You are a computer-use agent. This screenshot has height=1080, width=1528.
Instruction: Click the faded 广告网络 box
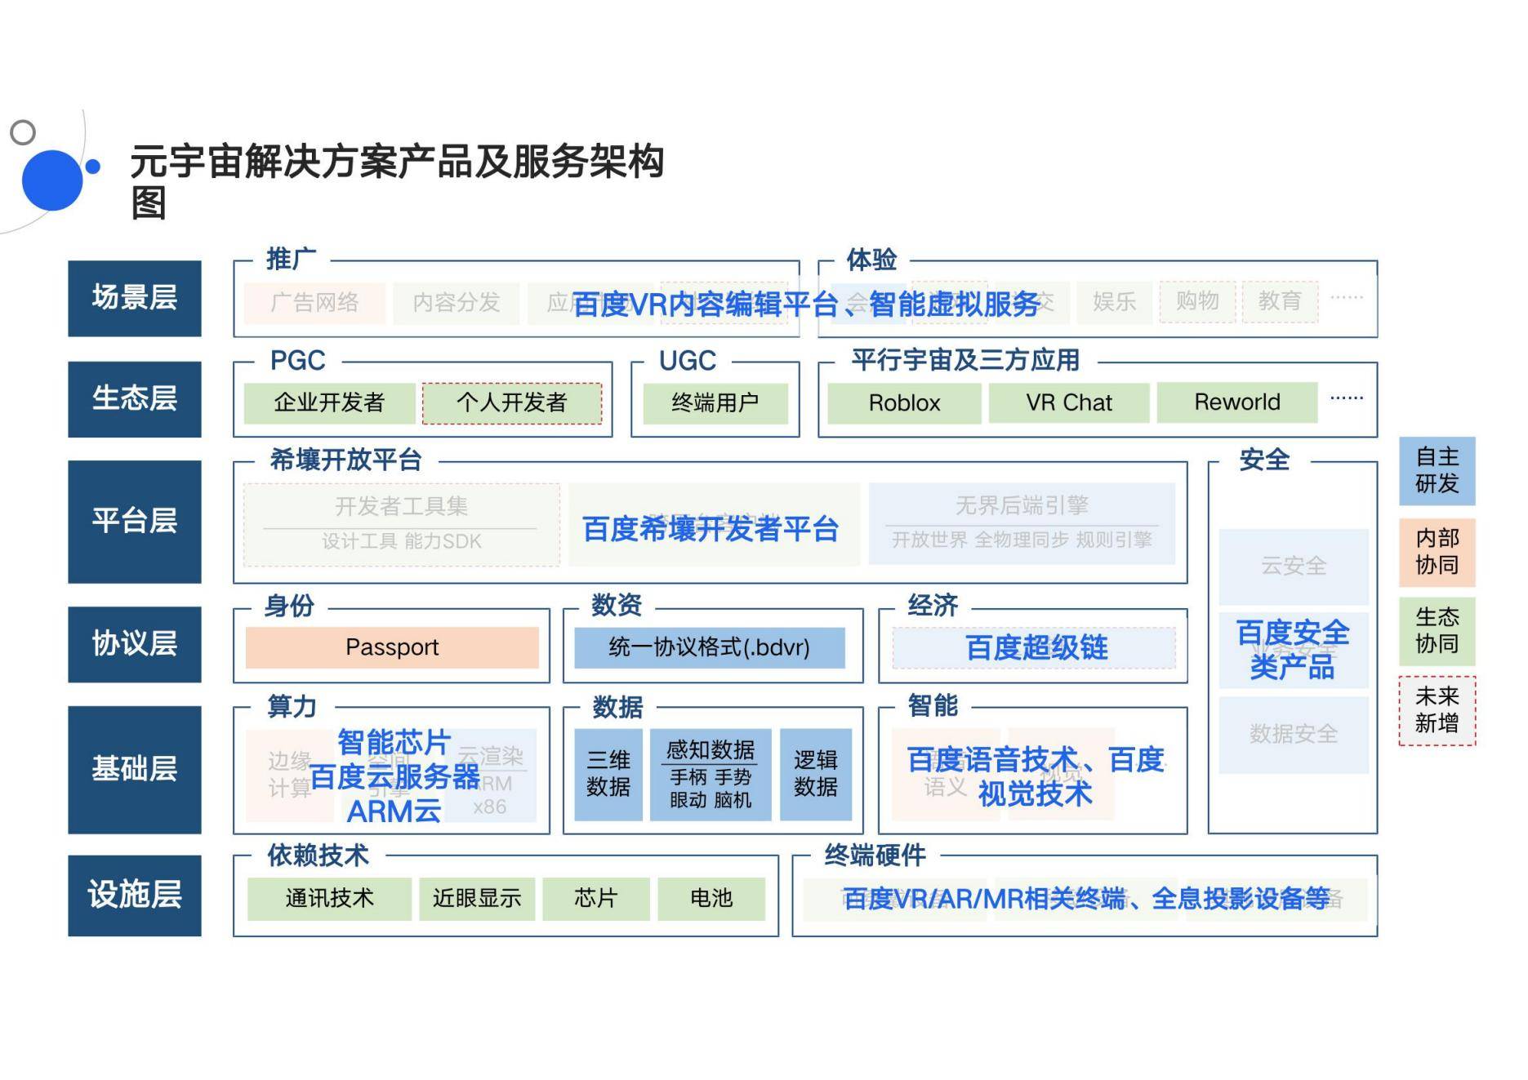[314, 303]
